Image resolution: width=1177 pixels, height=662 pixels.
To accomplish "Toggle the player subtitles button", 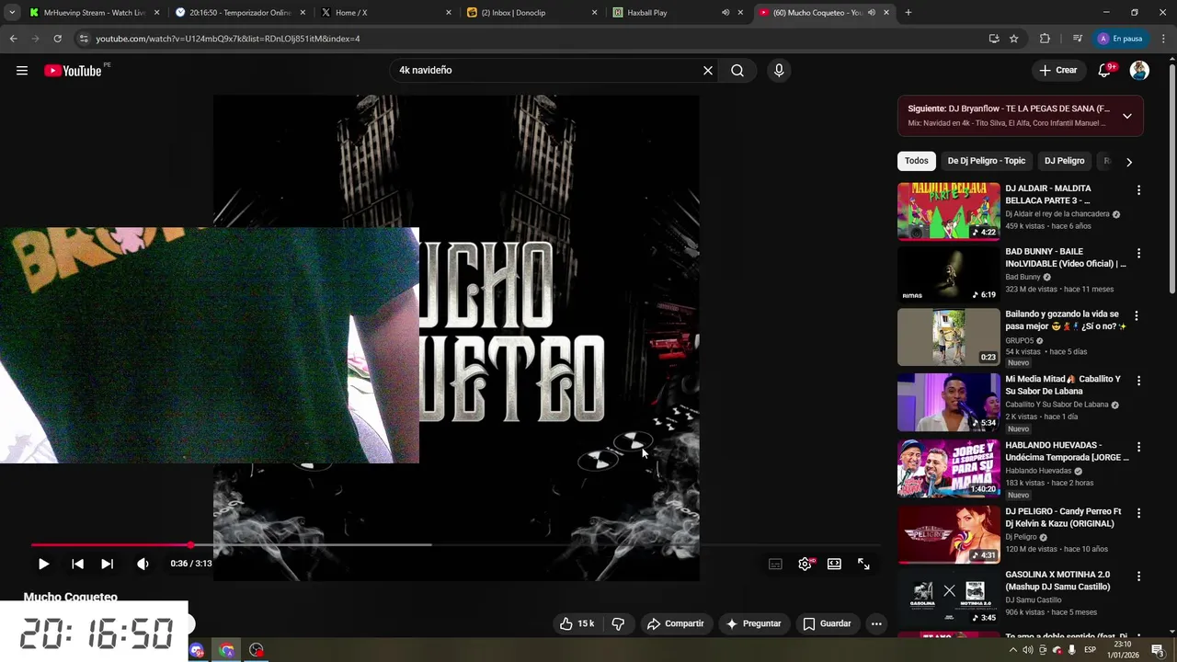I will click(775, 564).
